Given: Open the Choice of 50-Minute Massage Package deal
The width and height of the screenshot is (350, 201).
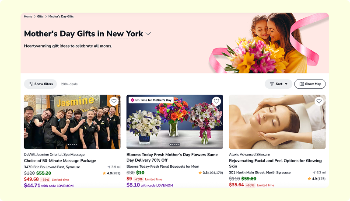Looking at the screenshot, I should click(x=60, y=161).
